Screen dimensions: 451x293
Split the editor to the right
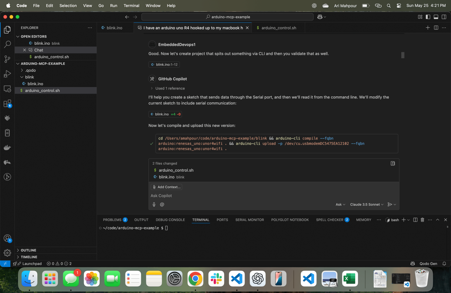436,28
